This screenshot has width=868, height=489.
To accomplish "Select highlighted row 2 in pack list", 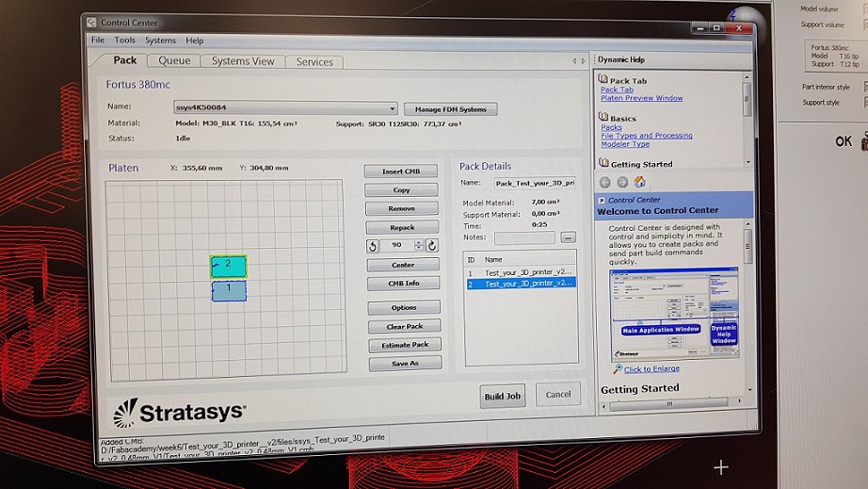I will (522, 284).
